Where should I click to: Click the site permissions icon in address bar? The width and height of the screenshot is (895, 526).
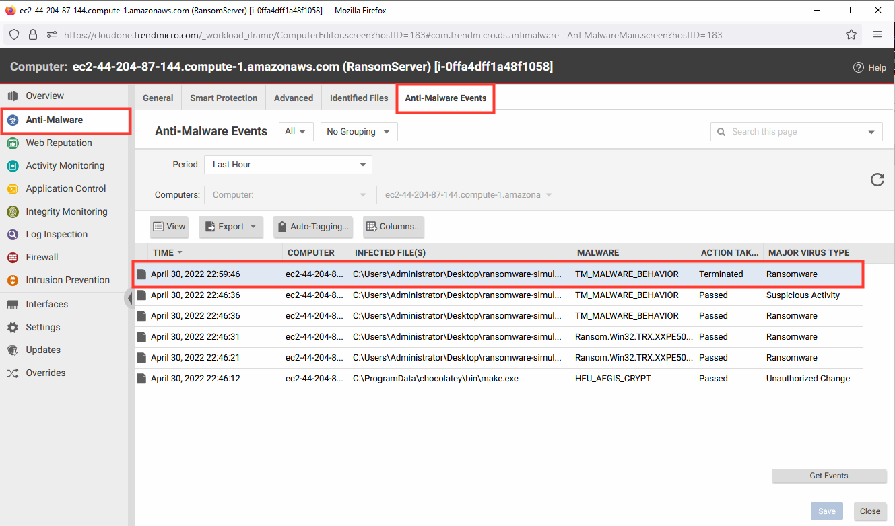[x=51, y=34]
